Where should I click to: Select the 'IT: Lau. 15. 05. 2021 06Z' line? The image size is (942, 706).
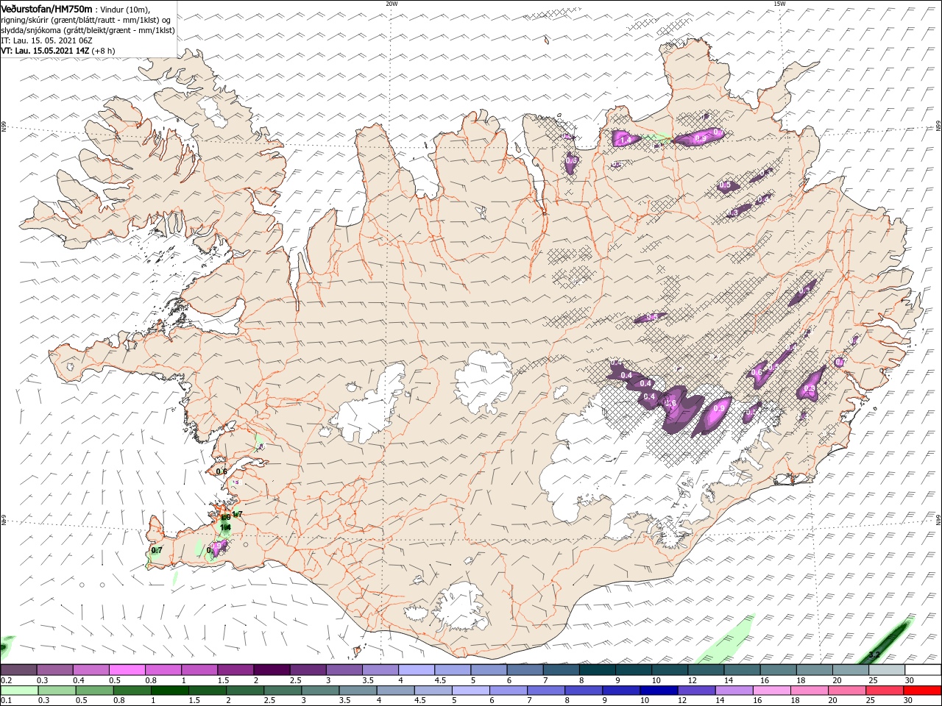point(47,40)
